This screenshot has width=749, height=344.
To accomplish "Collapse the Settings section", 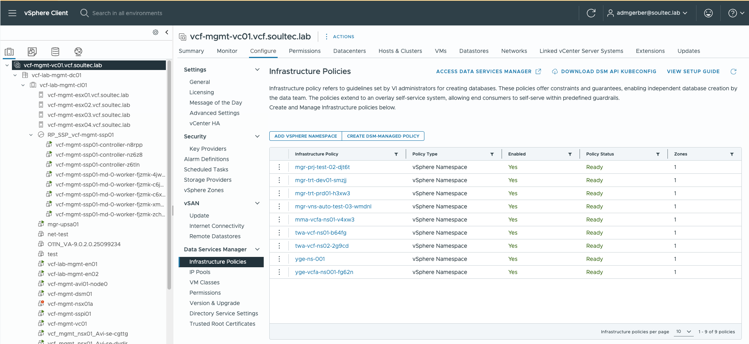I will click(257, 70).
